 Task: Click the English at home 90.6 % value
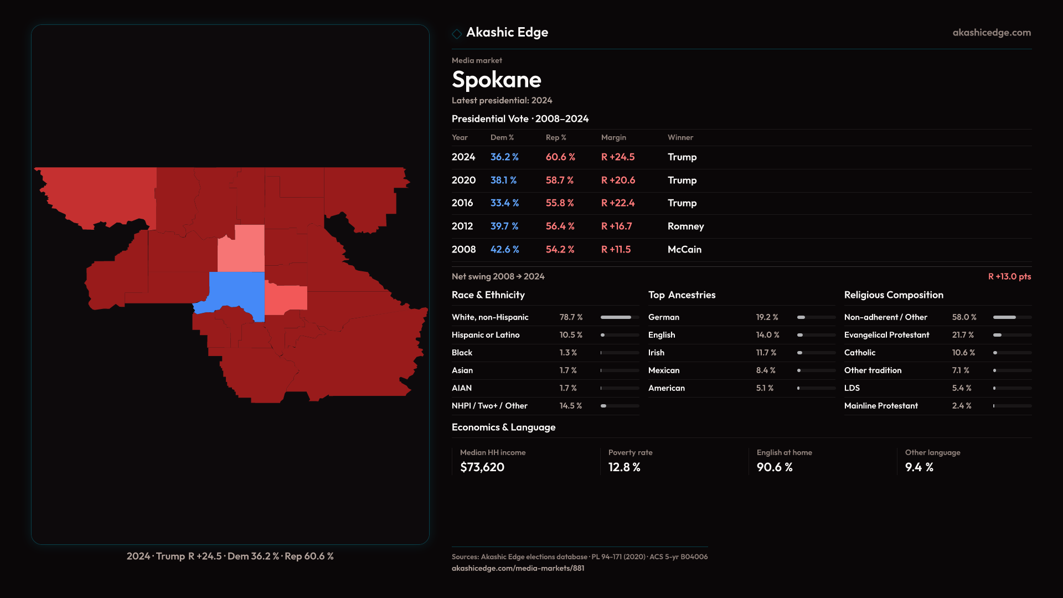(774, 467)
